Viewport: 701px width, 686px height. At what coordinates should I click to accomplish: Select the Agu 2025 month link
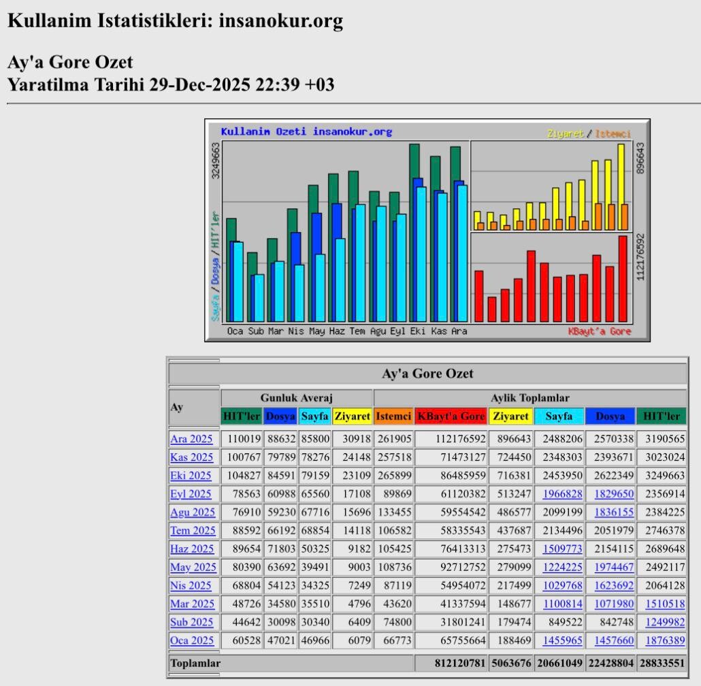[x=192, y=512]
